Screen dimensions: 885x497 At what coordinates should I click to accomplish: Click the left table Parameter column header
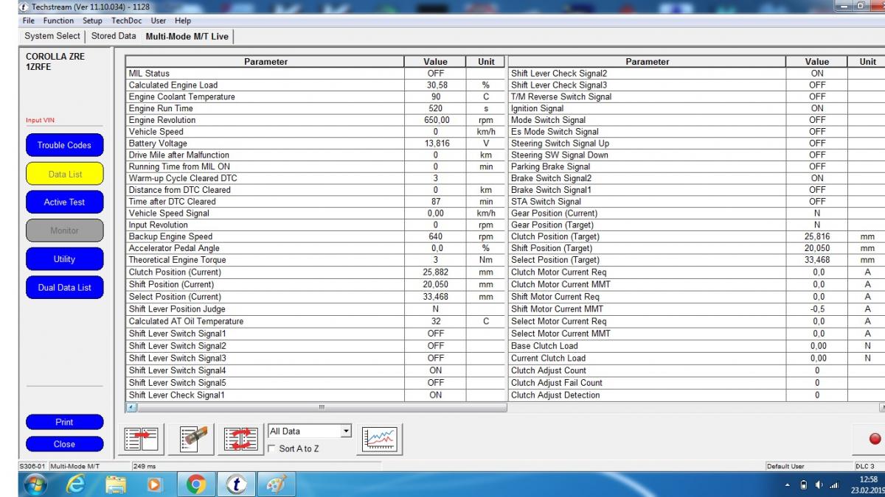[x=265, y=62]
